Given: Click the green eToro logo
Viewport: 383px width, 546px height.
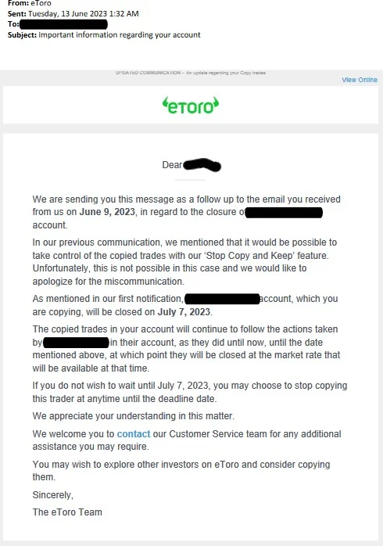Looking at the screenshot, I should click(191, 106).
